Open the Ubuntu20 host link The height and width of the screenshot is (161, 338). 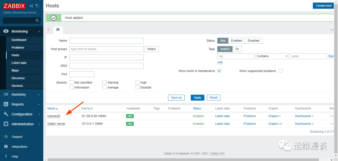[54, 116]
